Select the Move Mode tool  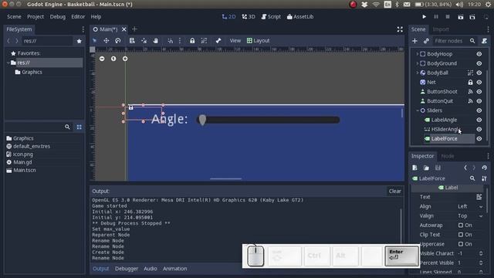(x=107, y=41)
